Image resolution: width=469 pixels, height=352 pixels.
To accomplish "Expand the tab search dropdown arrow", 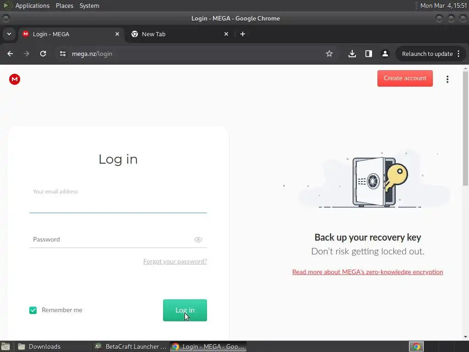I will (9, 34).
